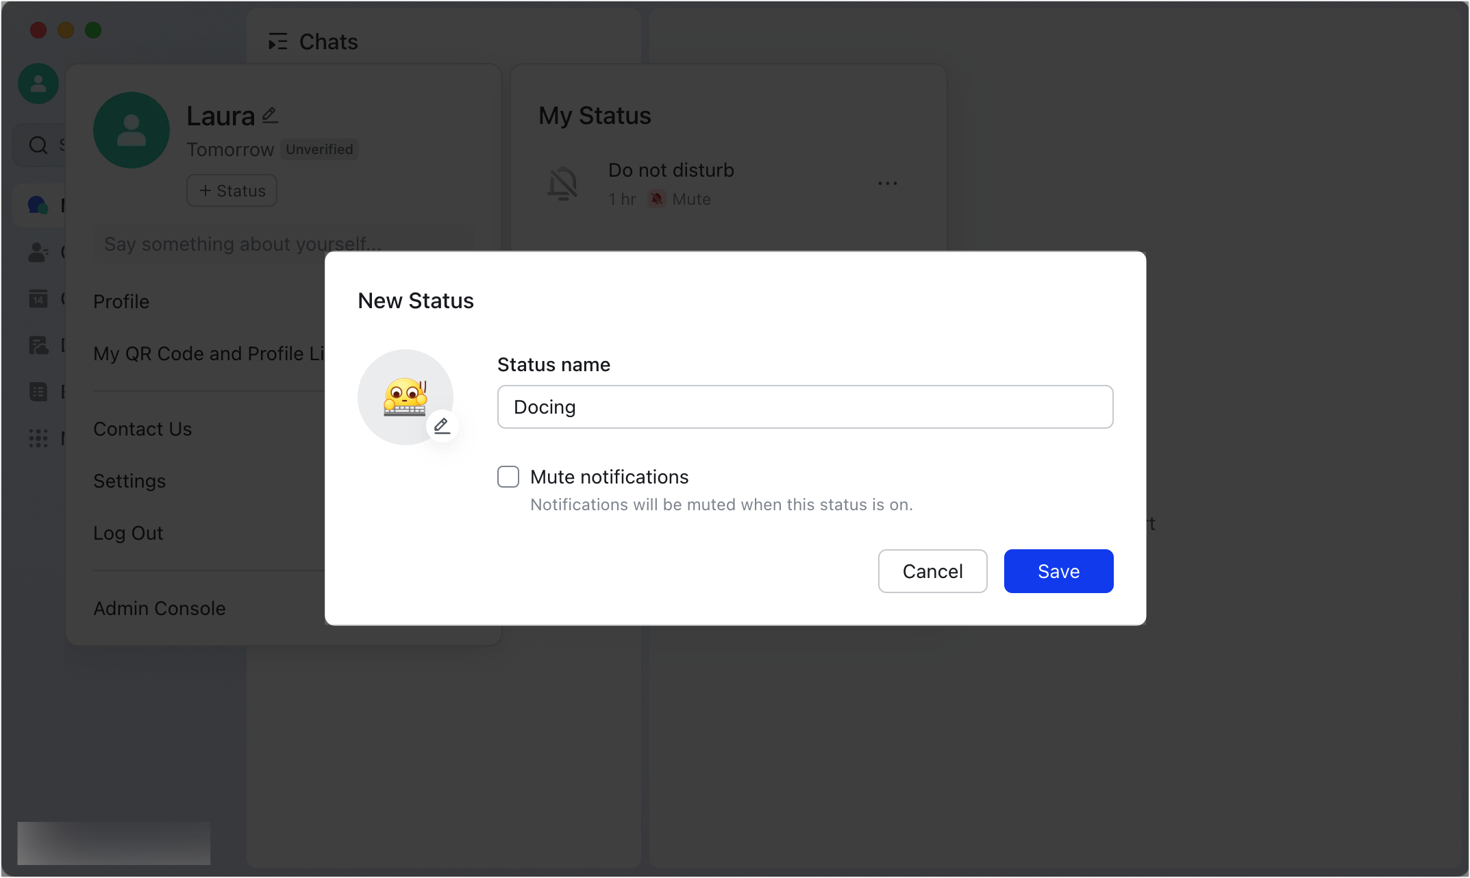Viewport: 1470px width, 878px height.
Task: Click the search magnifier in the sidebar
Action: (38, 145)
